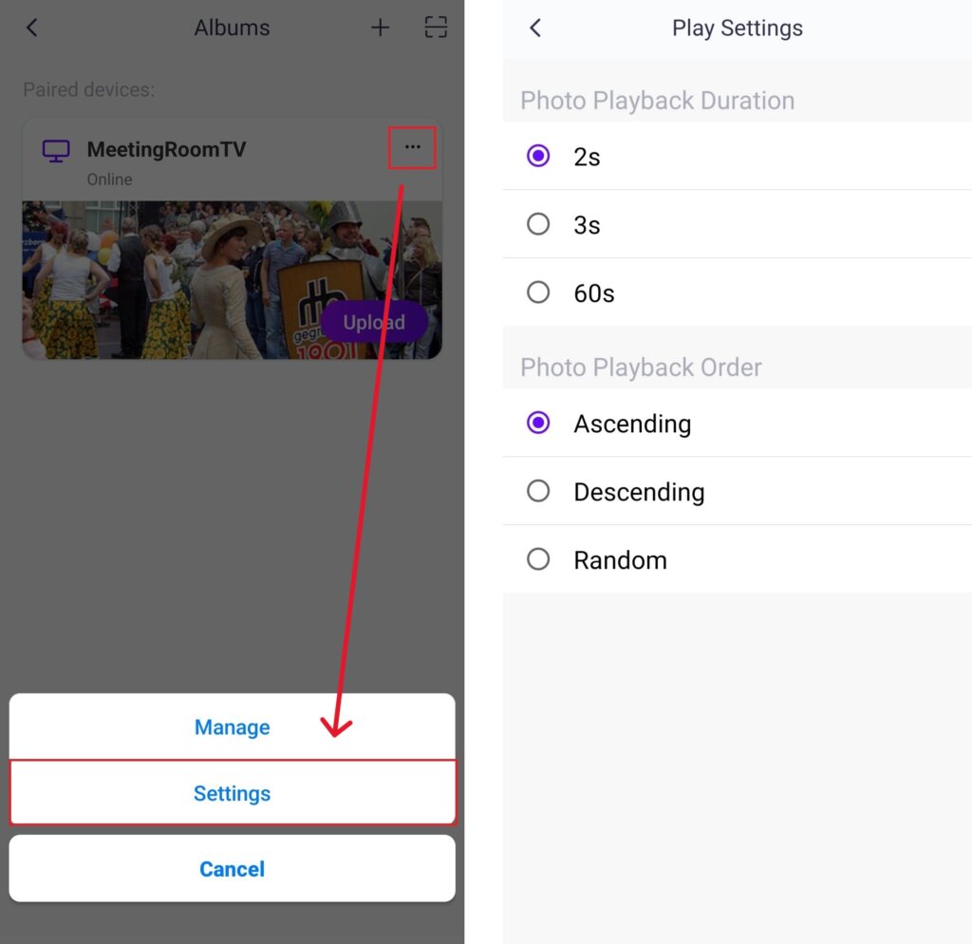972x944 pixels.
Task: Select 3s playback duration
Action: pyautogui.click(x=538, y=224)
